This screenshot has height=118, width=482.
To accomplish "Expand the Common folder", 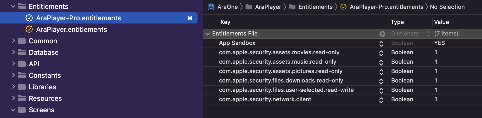I will [13, 41].
